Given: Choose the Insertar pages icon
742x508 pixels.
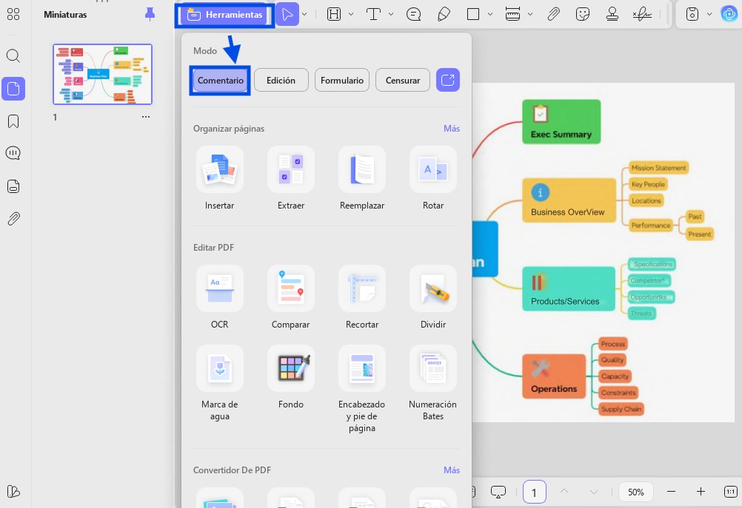Looking at the screenshot, I should [x=220, y=169].
